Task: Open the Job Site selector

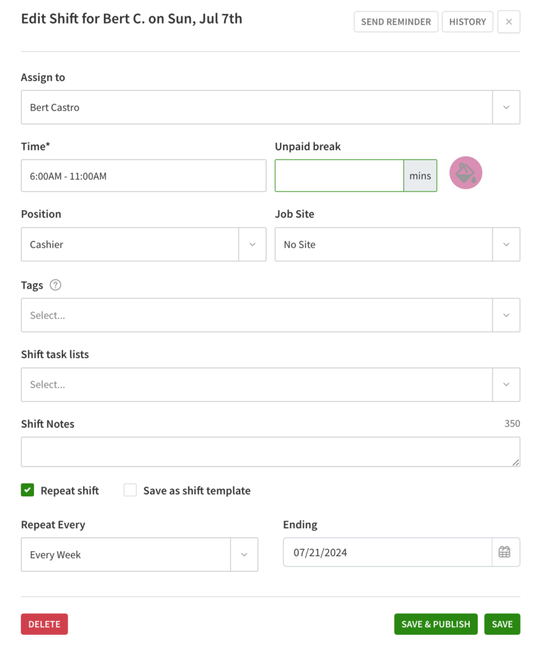Action: 505,244
